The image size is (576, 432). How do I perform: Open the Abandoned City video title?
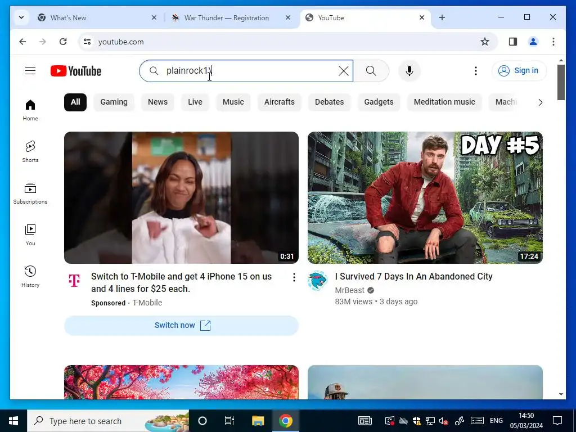pyautogui.click(x=413, y=277)
